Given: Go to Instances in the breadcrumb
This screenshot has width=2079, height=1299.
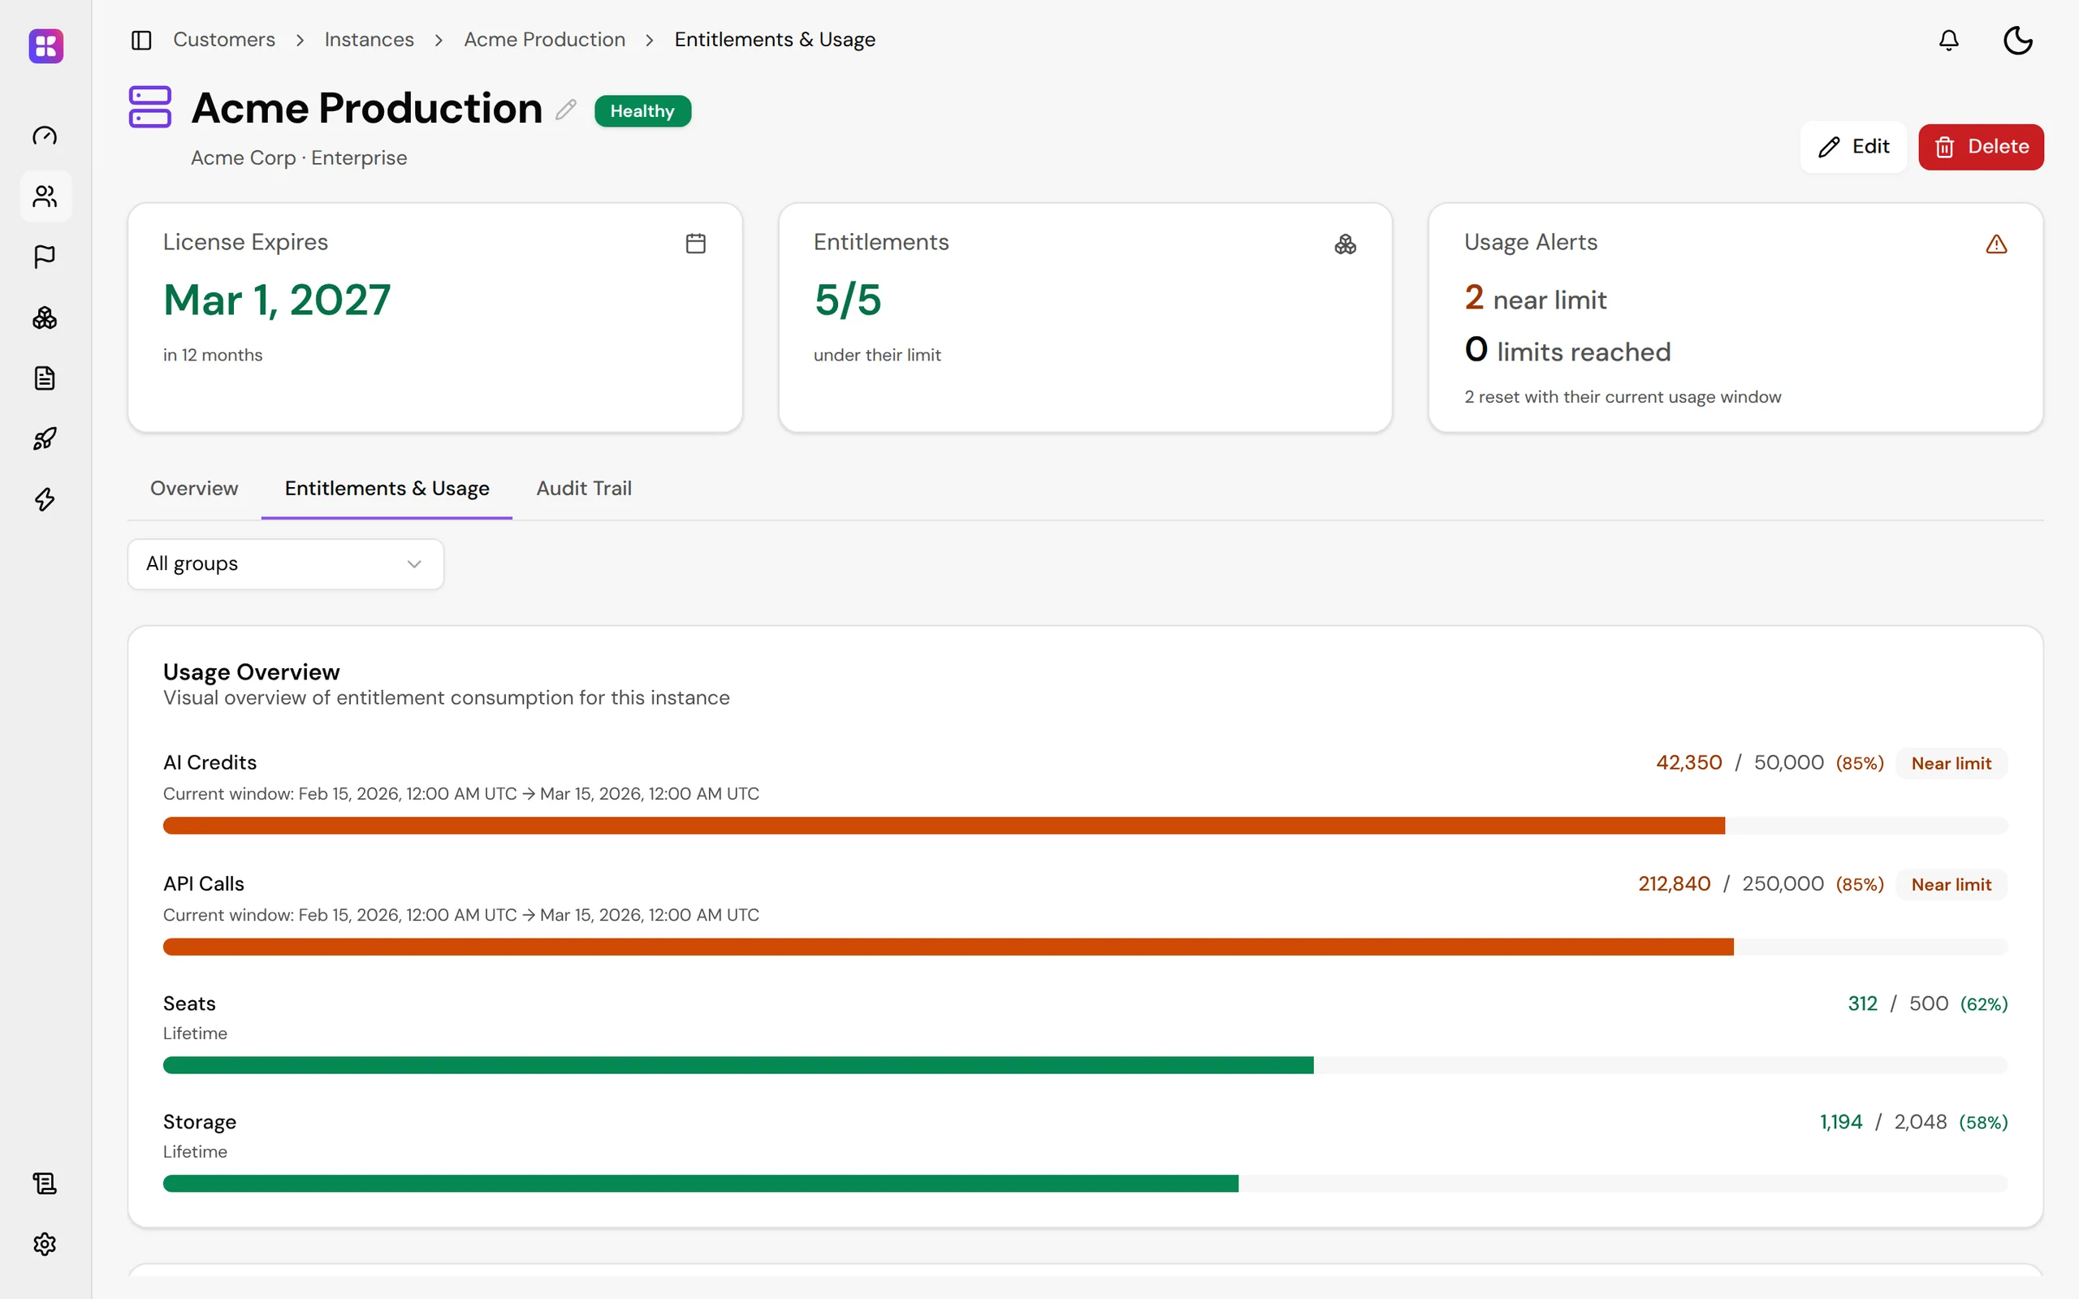Looking at the screenshot, I should [x=370, y=40].
